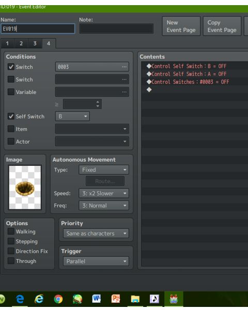Uncheck the first Switch condition checkbox
Screen dimensions: 248x310
pos(11,67)
